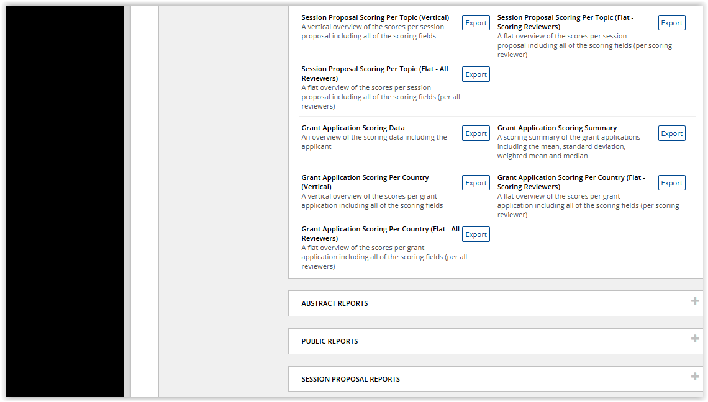Export Grant Application Scoring Per Country (Flat - Scoring Reviewers)

[x=671, y=182]
